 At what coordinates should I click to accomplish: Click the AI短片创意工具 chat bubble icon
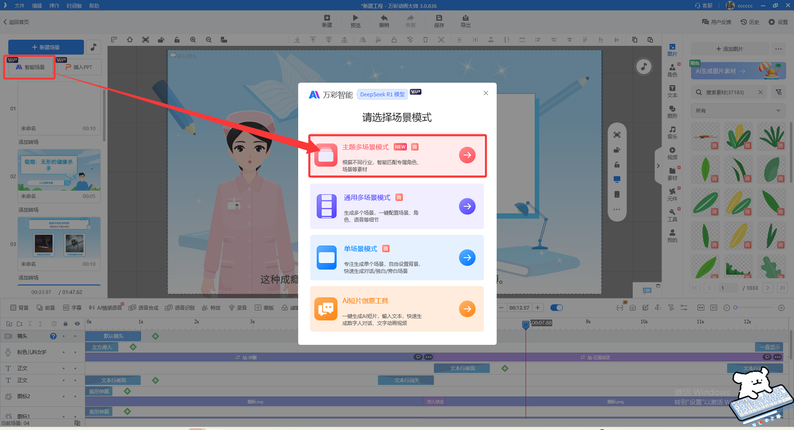tap(325, 309)
